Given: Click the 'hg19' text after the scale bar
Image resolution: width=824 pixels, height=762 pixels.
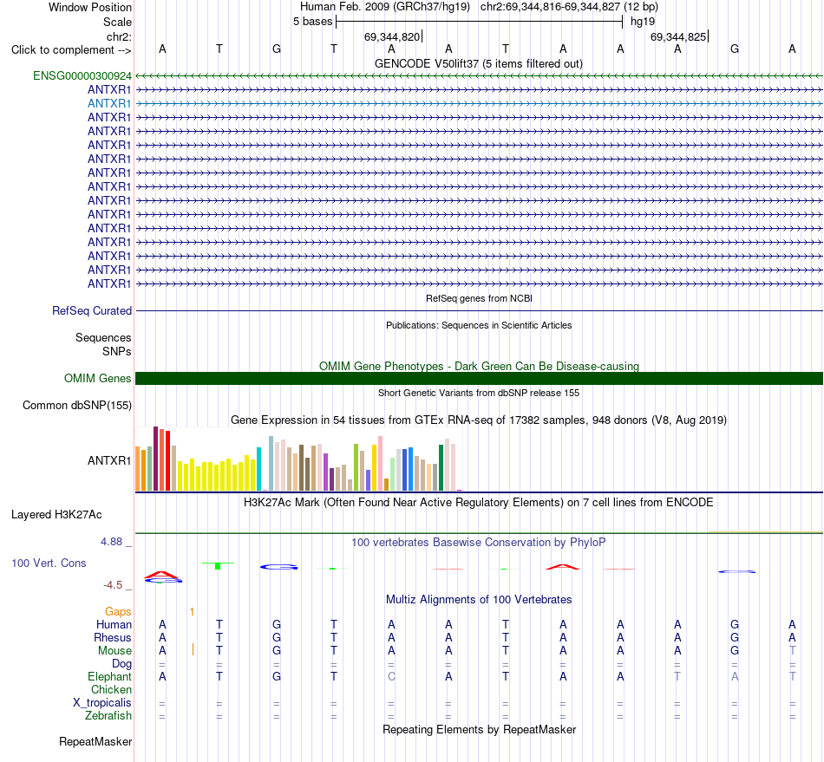Looking at the screenshot, I should point(643,22).
